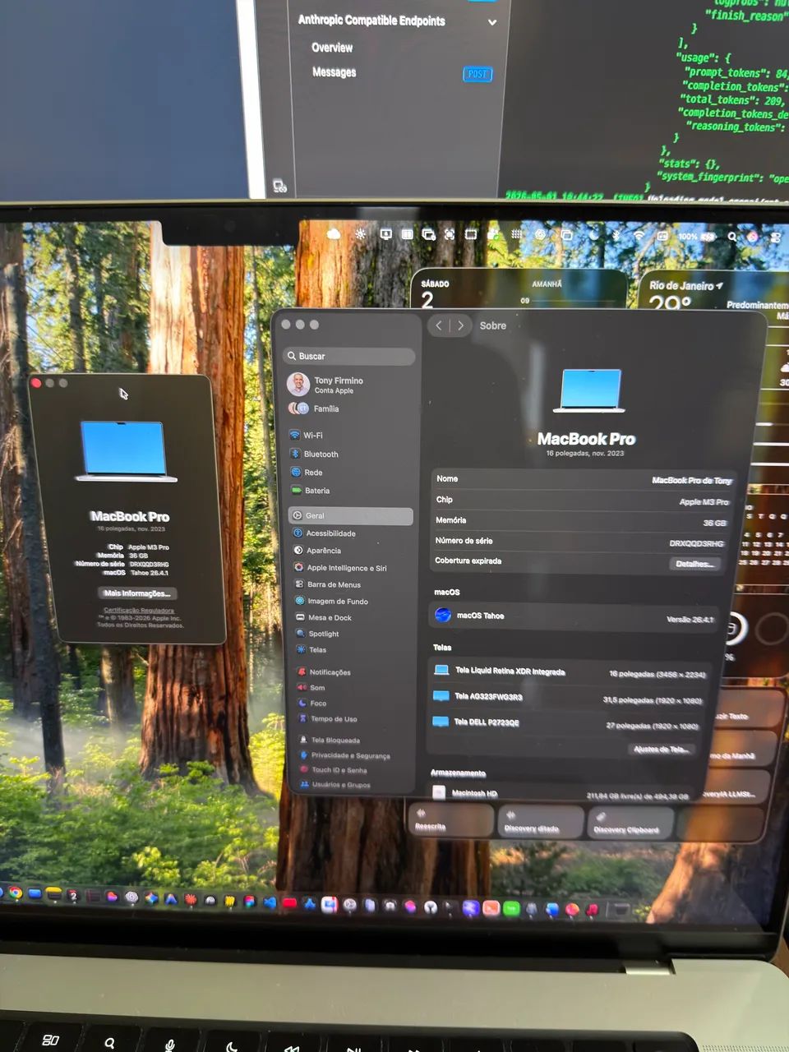Select the Macintosh HD storage row
The height and width of the screenshot is (1052, 789).
[561, 794]
